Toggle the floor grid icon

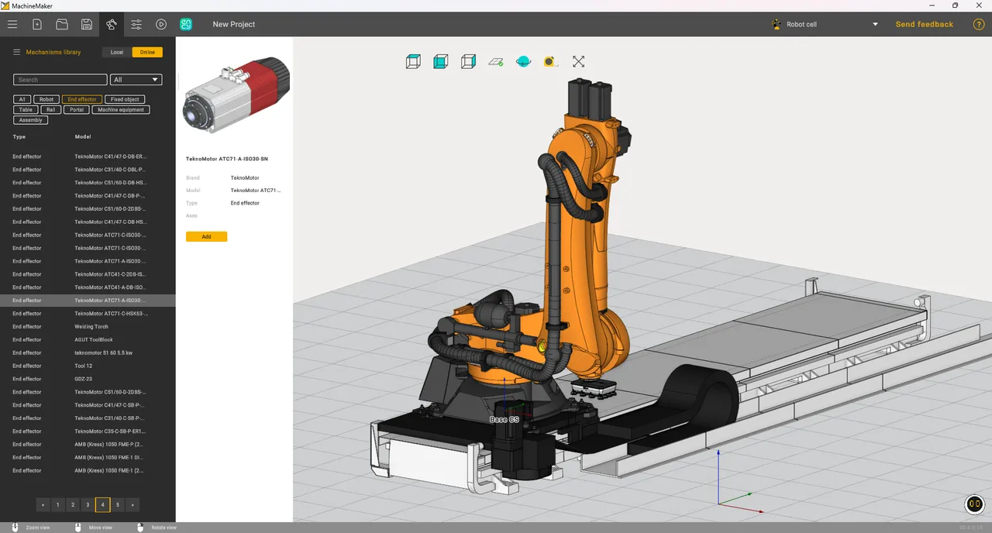click(x=496, y=61)
